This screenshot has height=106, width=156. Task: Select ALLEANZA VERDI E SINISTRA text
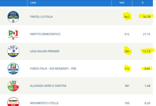coord(48,86)
